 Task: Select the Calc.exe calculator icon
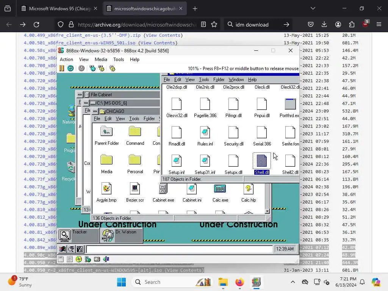[220, 189]
